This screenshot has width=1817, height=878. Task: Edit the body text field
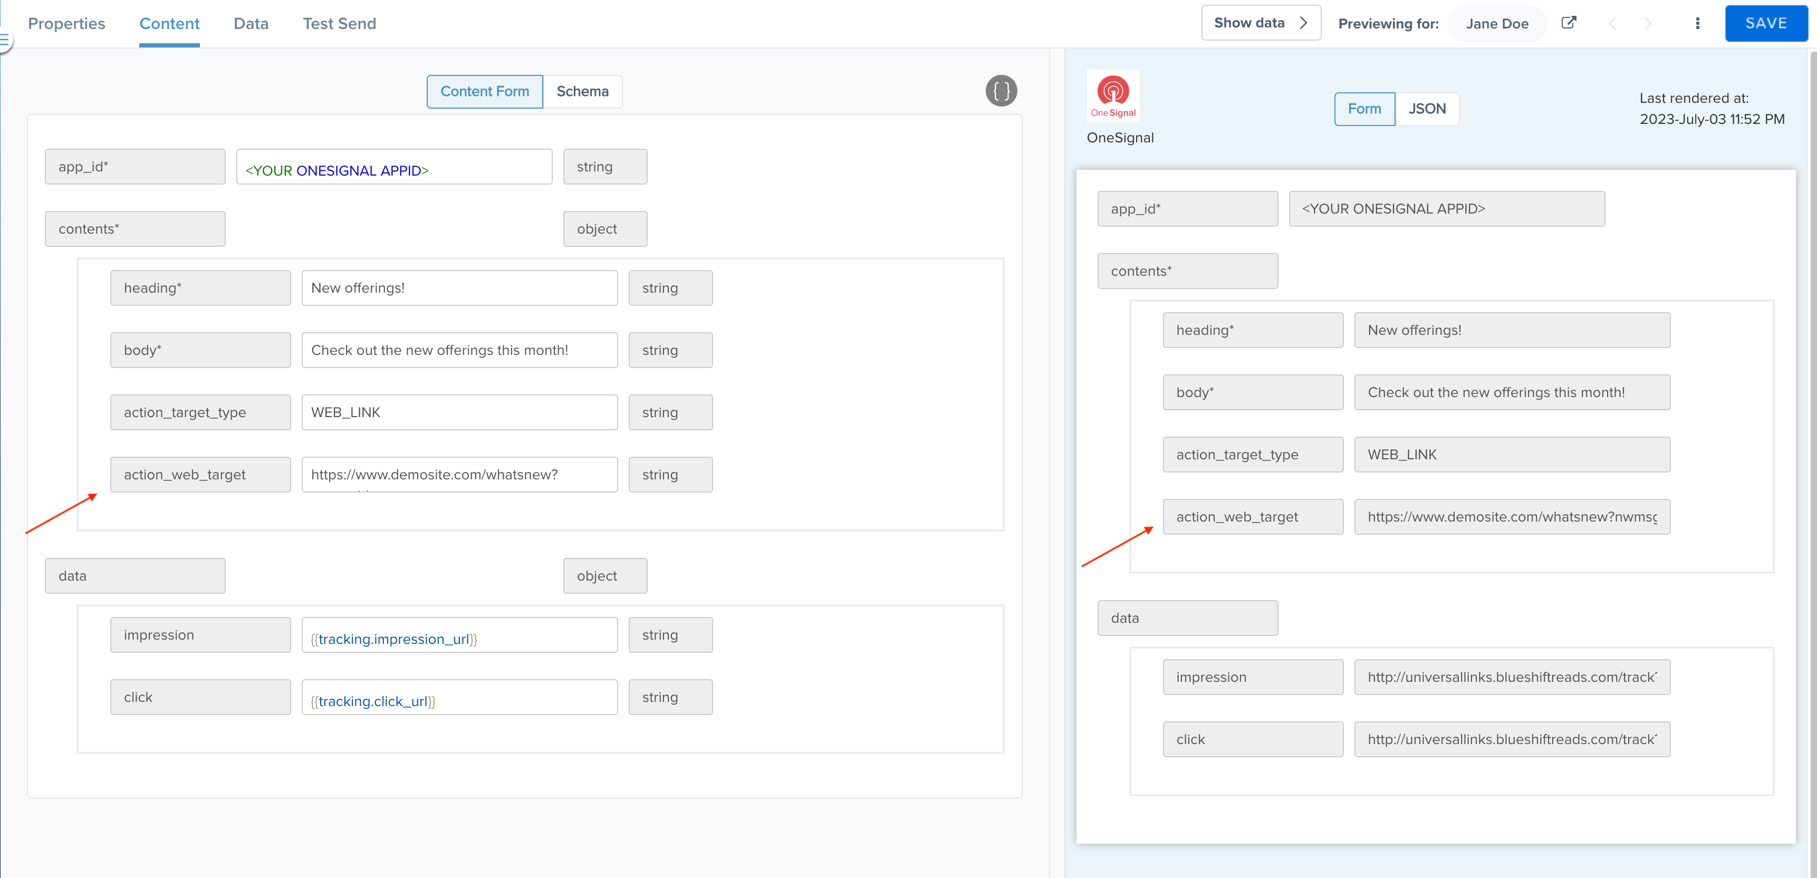(460, 350)
